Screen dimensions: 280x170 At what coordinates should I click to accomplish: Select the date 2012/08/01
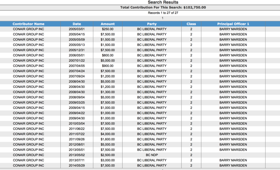click(x=77, y=145)
